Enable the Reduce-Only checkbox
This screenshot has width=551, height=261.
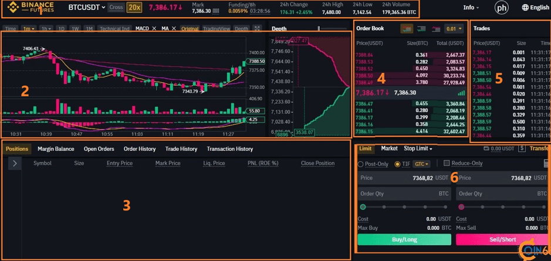[x=447, y=163]
